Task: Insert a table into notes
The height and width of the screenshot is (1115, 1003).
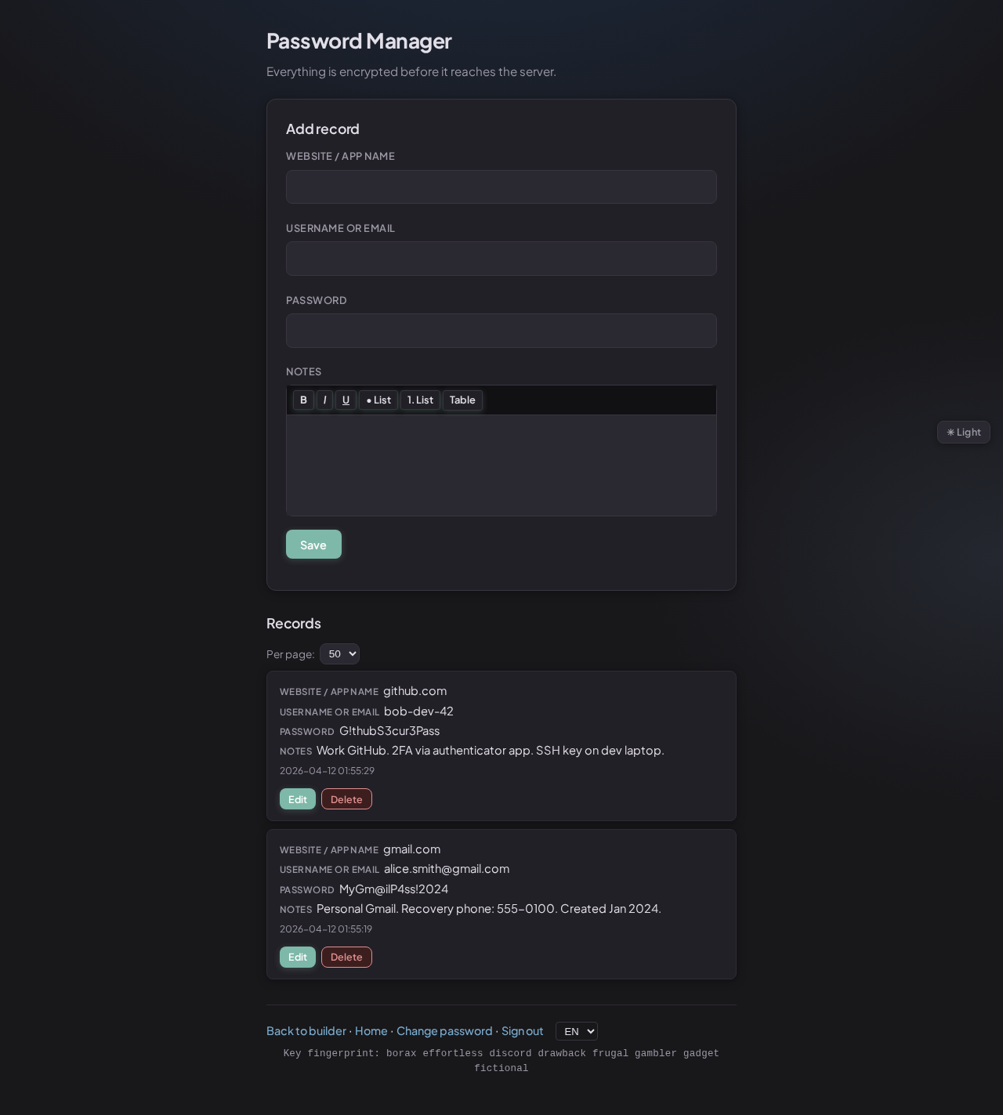Action: pos(462,400)
